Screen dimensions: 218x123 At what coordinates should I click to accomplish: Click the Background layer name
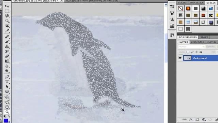[200, 58]
